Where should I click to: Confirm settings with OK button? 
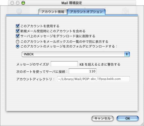tap(127, 118)
